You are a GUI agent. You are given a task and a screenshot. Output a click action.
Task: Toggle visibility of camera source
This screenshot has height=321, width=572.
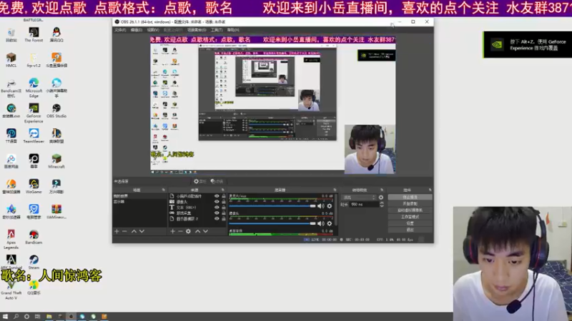pyautogui.click(x=217, y=202)
